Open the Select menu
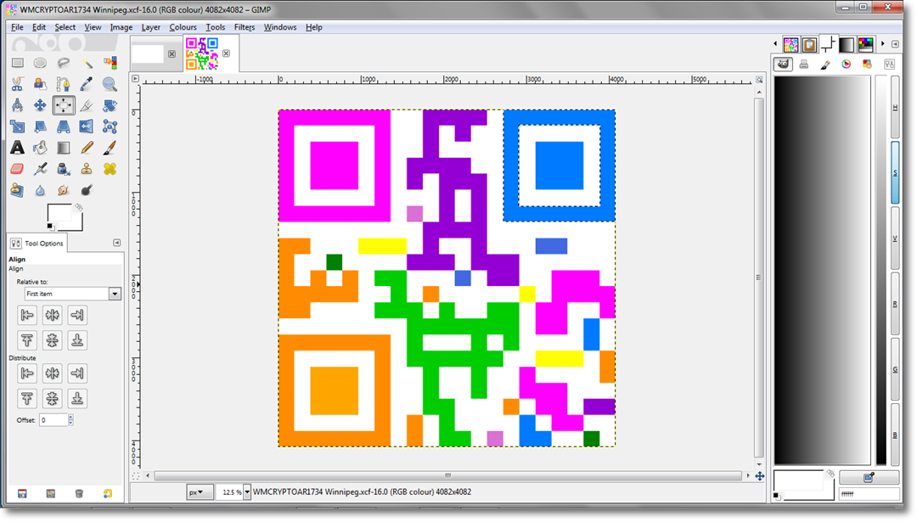This screenshot has height=522, width=917. coord(65,27)
